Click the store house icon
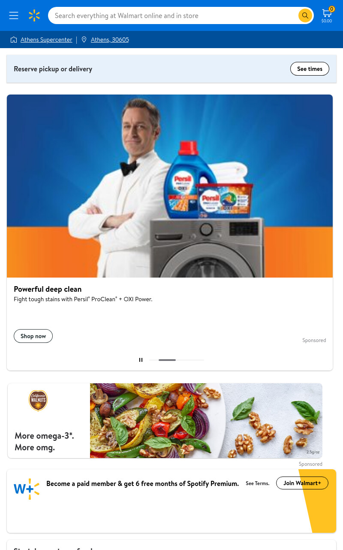 click(14, 40)
